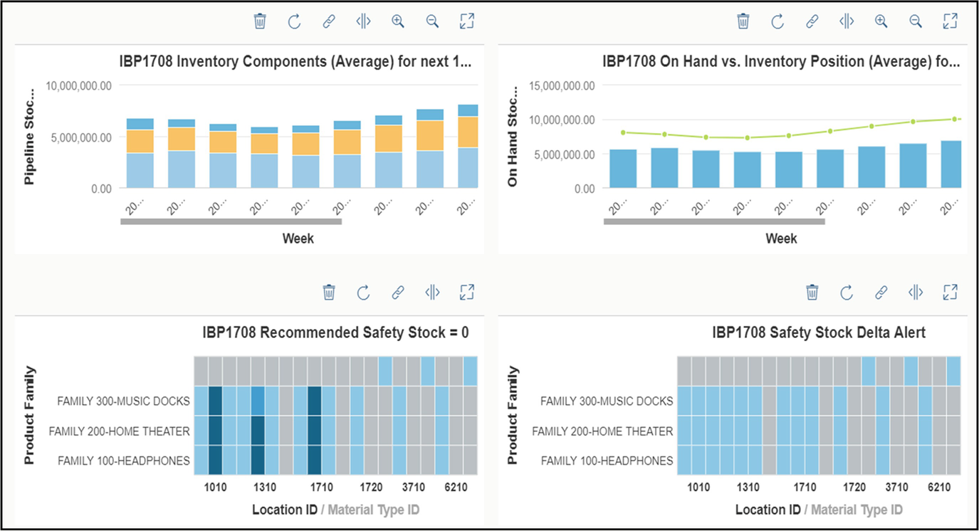The height and width of the screenshot is (531, 979).
Task: Click the first green line point in On Hand chart
Action: tap(624, 132)
